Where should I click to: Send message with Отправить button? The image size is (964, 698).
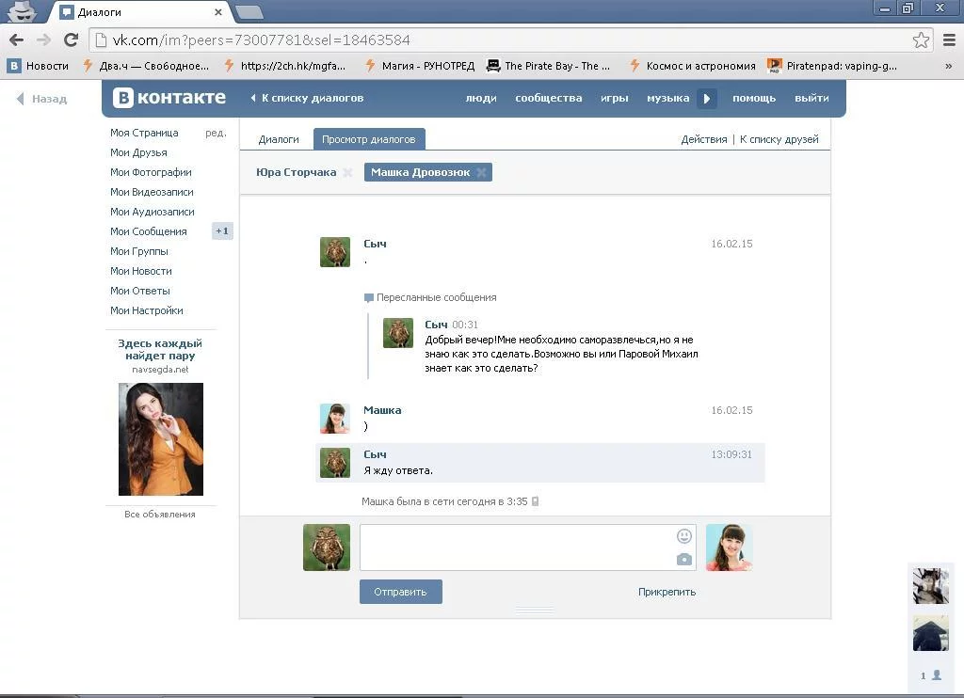click(x=401, y=592)
